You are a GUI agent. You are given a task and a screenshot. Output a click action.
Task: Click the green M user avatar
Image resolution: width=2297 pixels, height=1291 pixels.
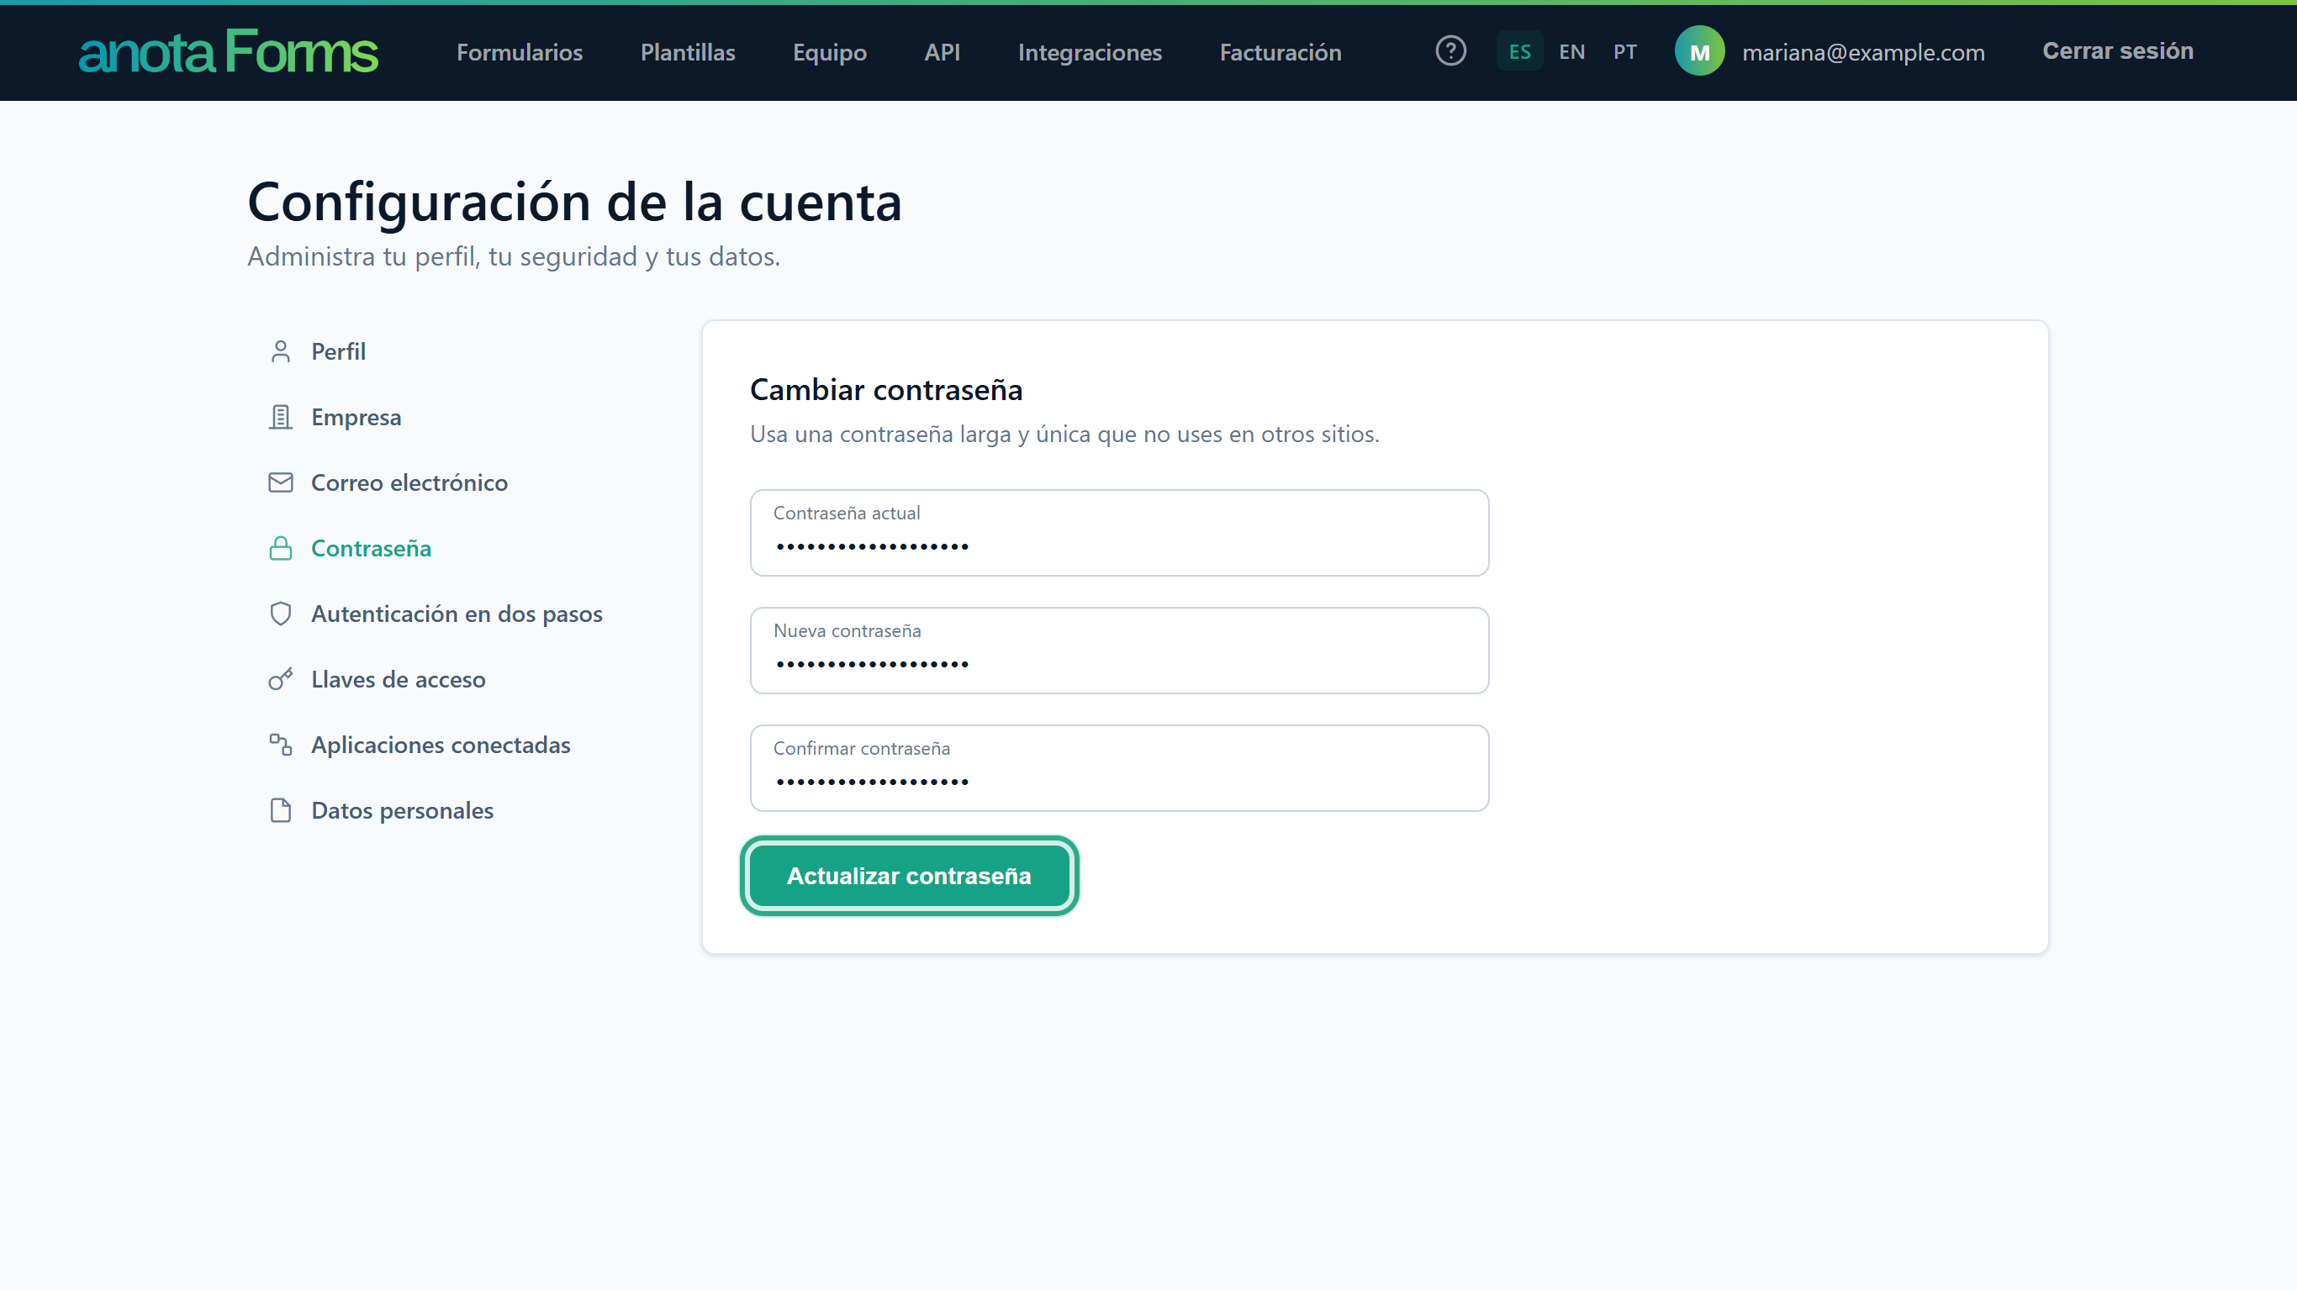[1699, 52]
